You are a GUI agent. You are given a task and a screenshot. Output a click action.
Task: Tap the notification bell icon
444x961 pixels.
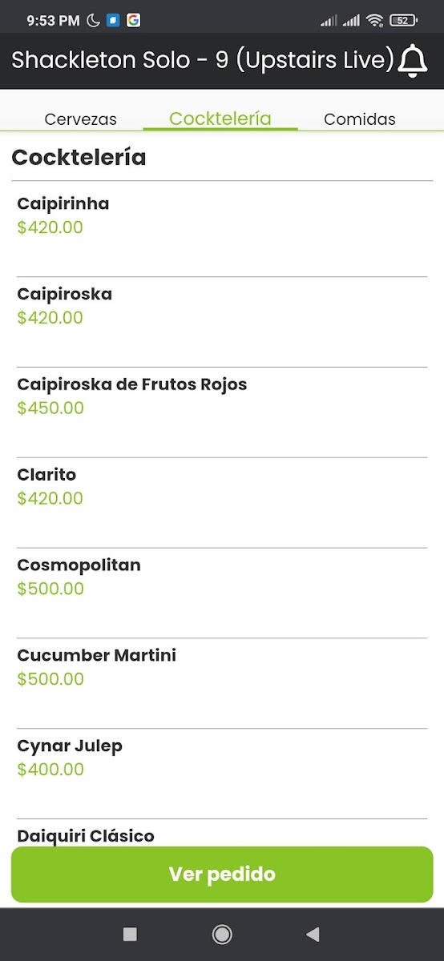coord(413,61)
